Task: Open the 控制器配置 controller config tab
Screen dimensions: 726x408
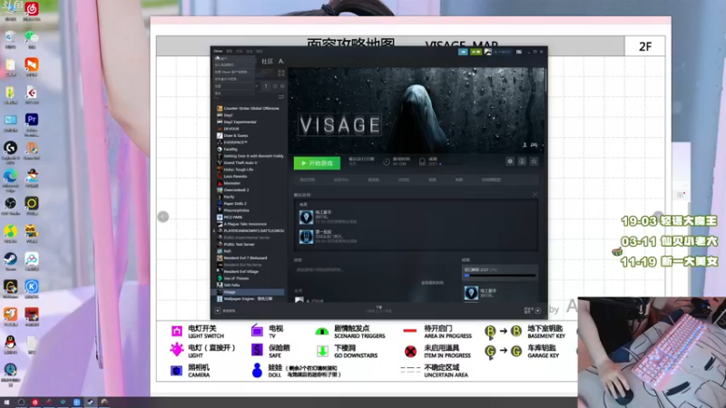Action: [491, 180]
